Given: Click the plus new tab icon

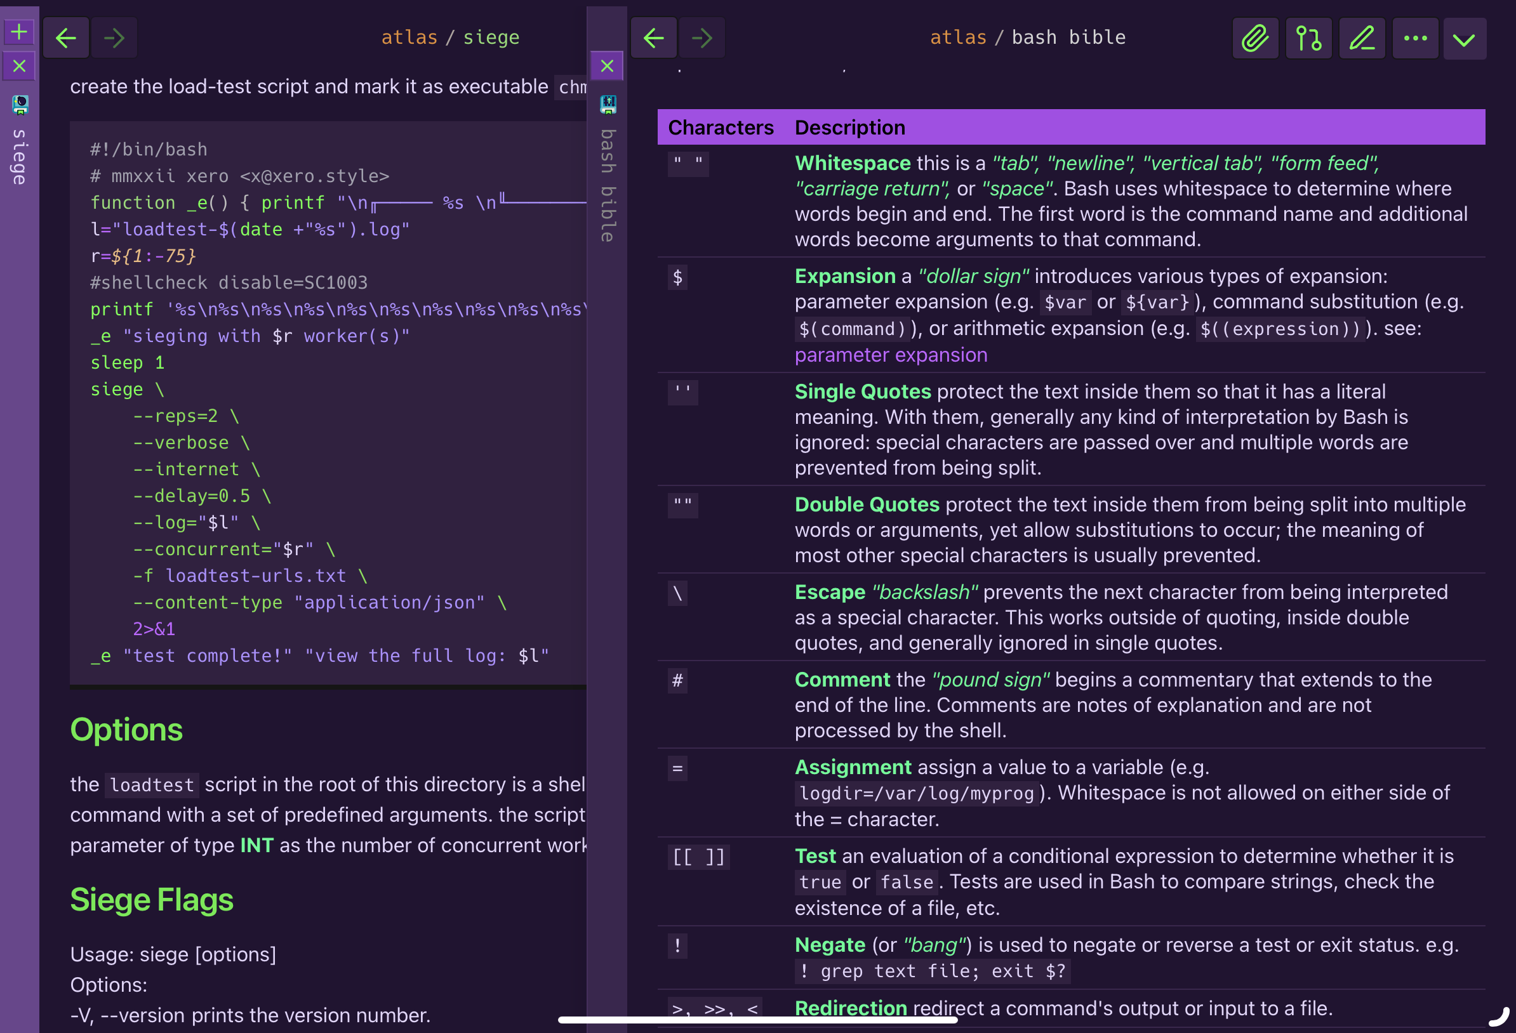Looking at the screenshot, I should 20,32.
